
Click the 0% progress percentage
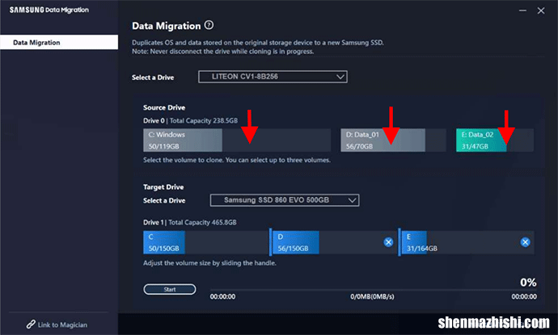(x=528, y=283)
